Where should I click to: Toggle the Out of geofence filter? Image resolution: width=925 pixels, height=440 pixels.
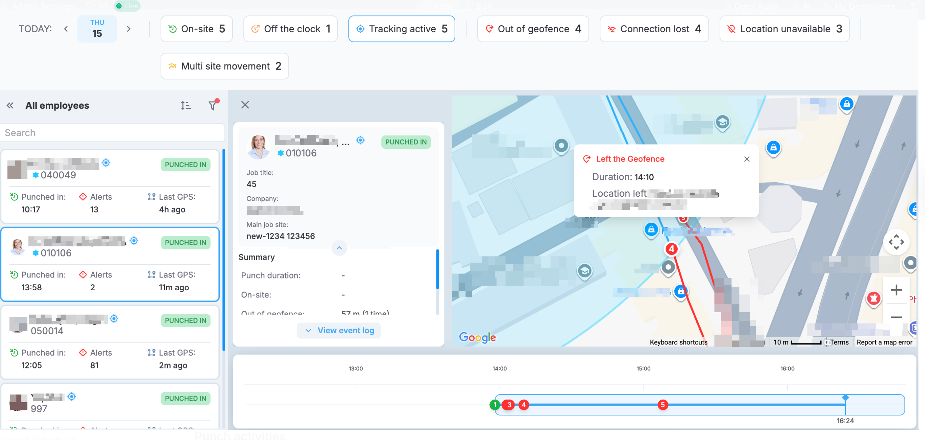[x=532, y=29]
